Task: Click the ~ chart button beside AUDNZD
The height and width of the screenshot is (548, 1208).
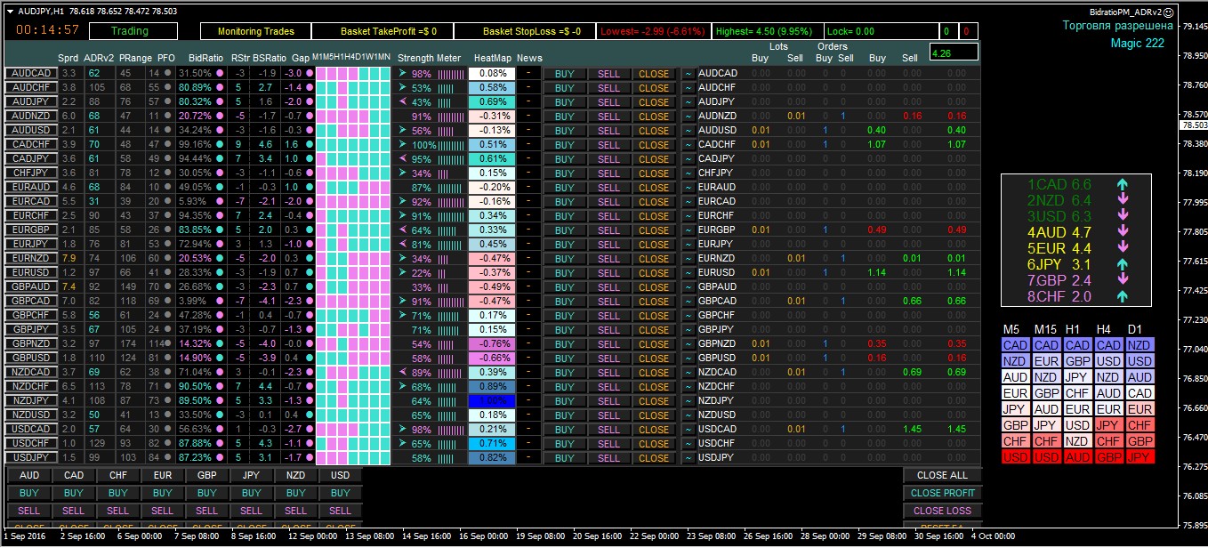Action: pyautogui.click(x=688, y=116)
